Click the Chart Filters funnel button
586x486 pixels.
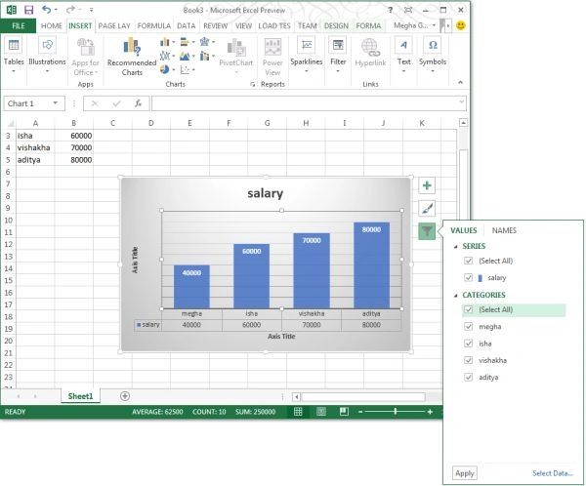click(x=427, y=231)
